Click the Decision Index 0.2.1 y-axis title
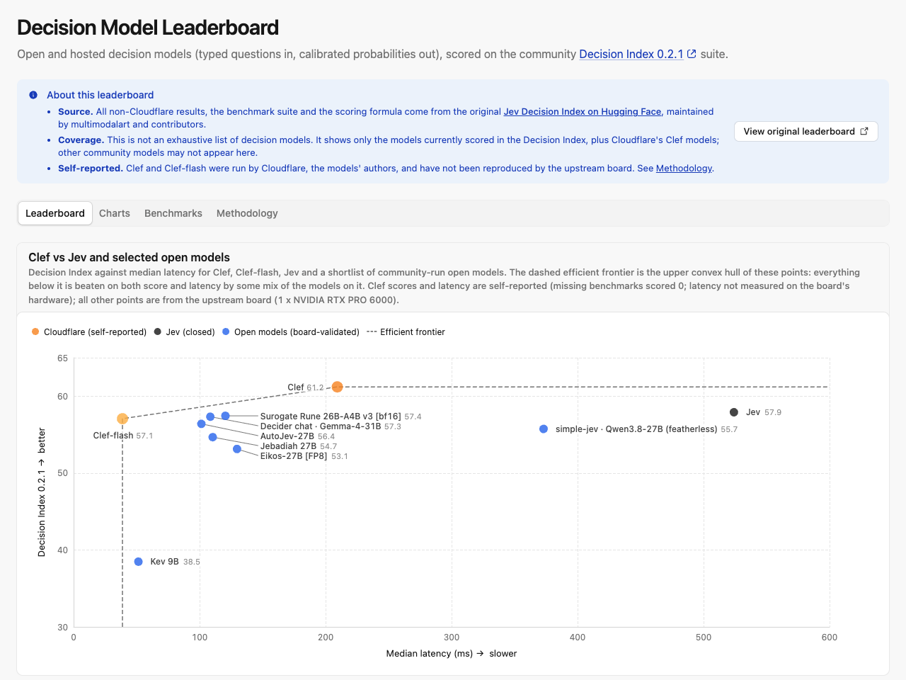Viewport: 906px width, 680px height. pos(42,492)
